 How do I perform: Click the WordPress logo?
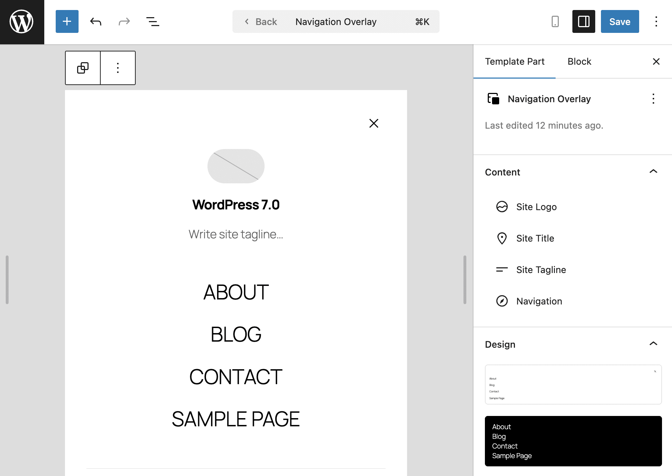[21, 21]
